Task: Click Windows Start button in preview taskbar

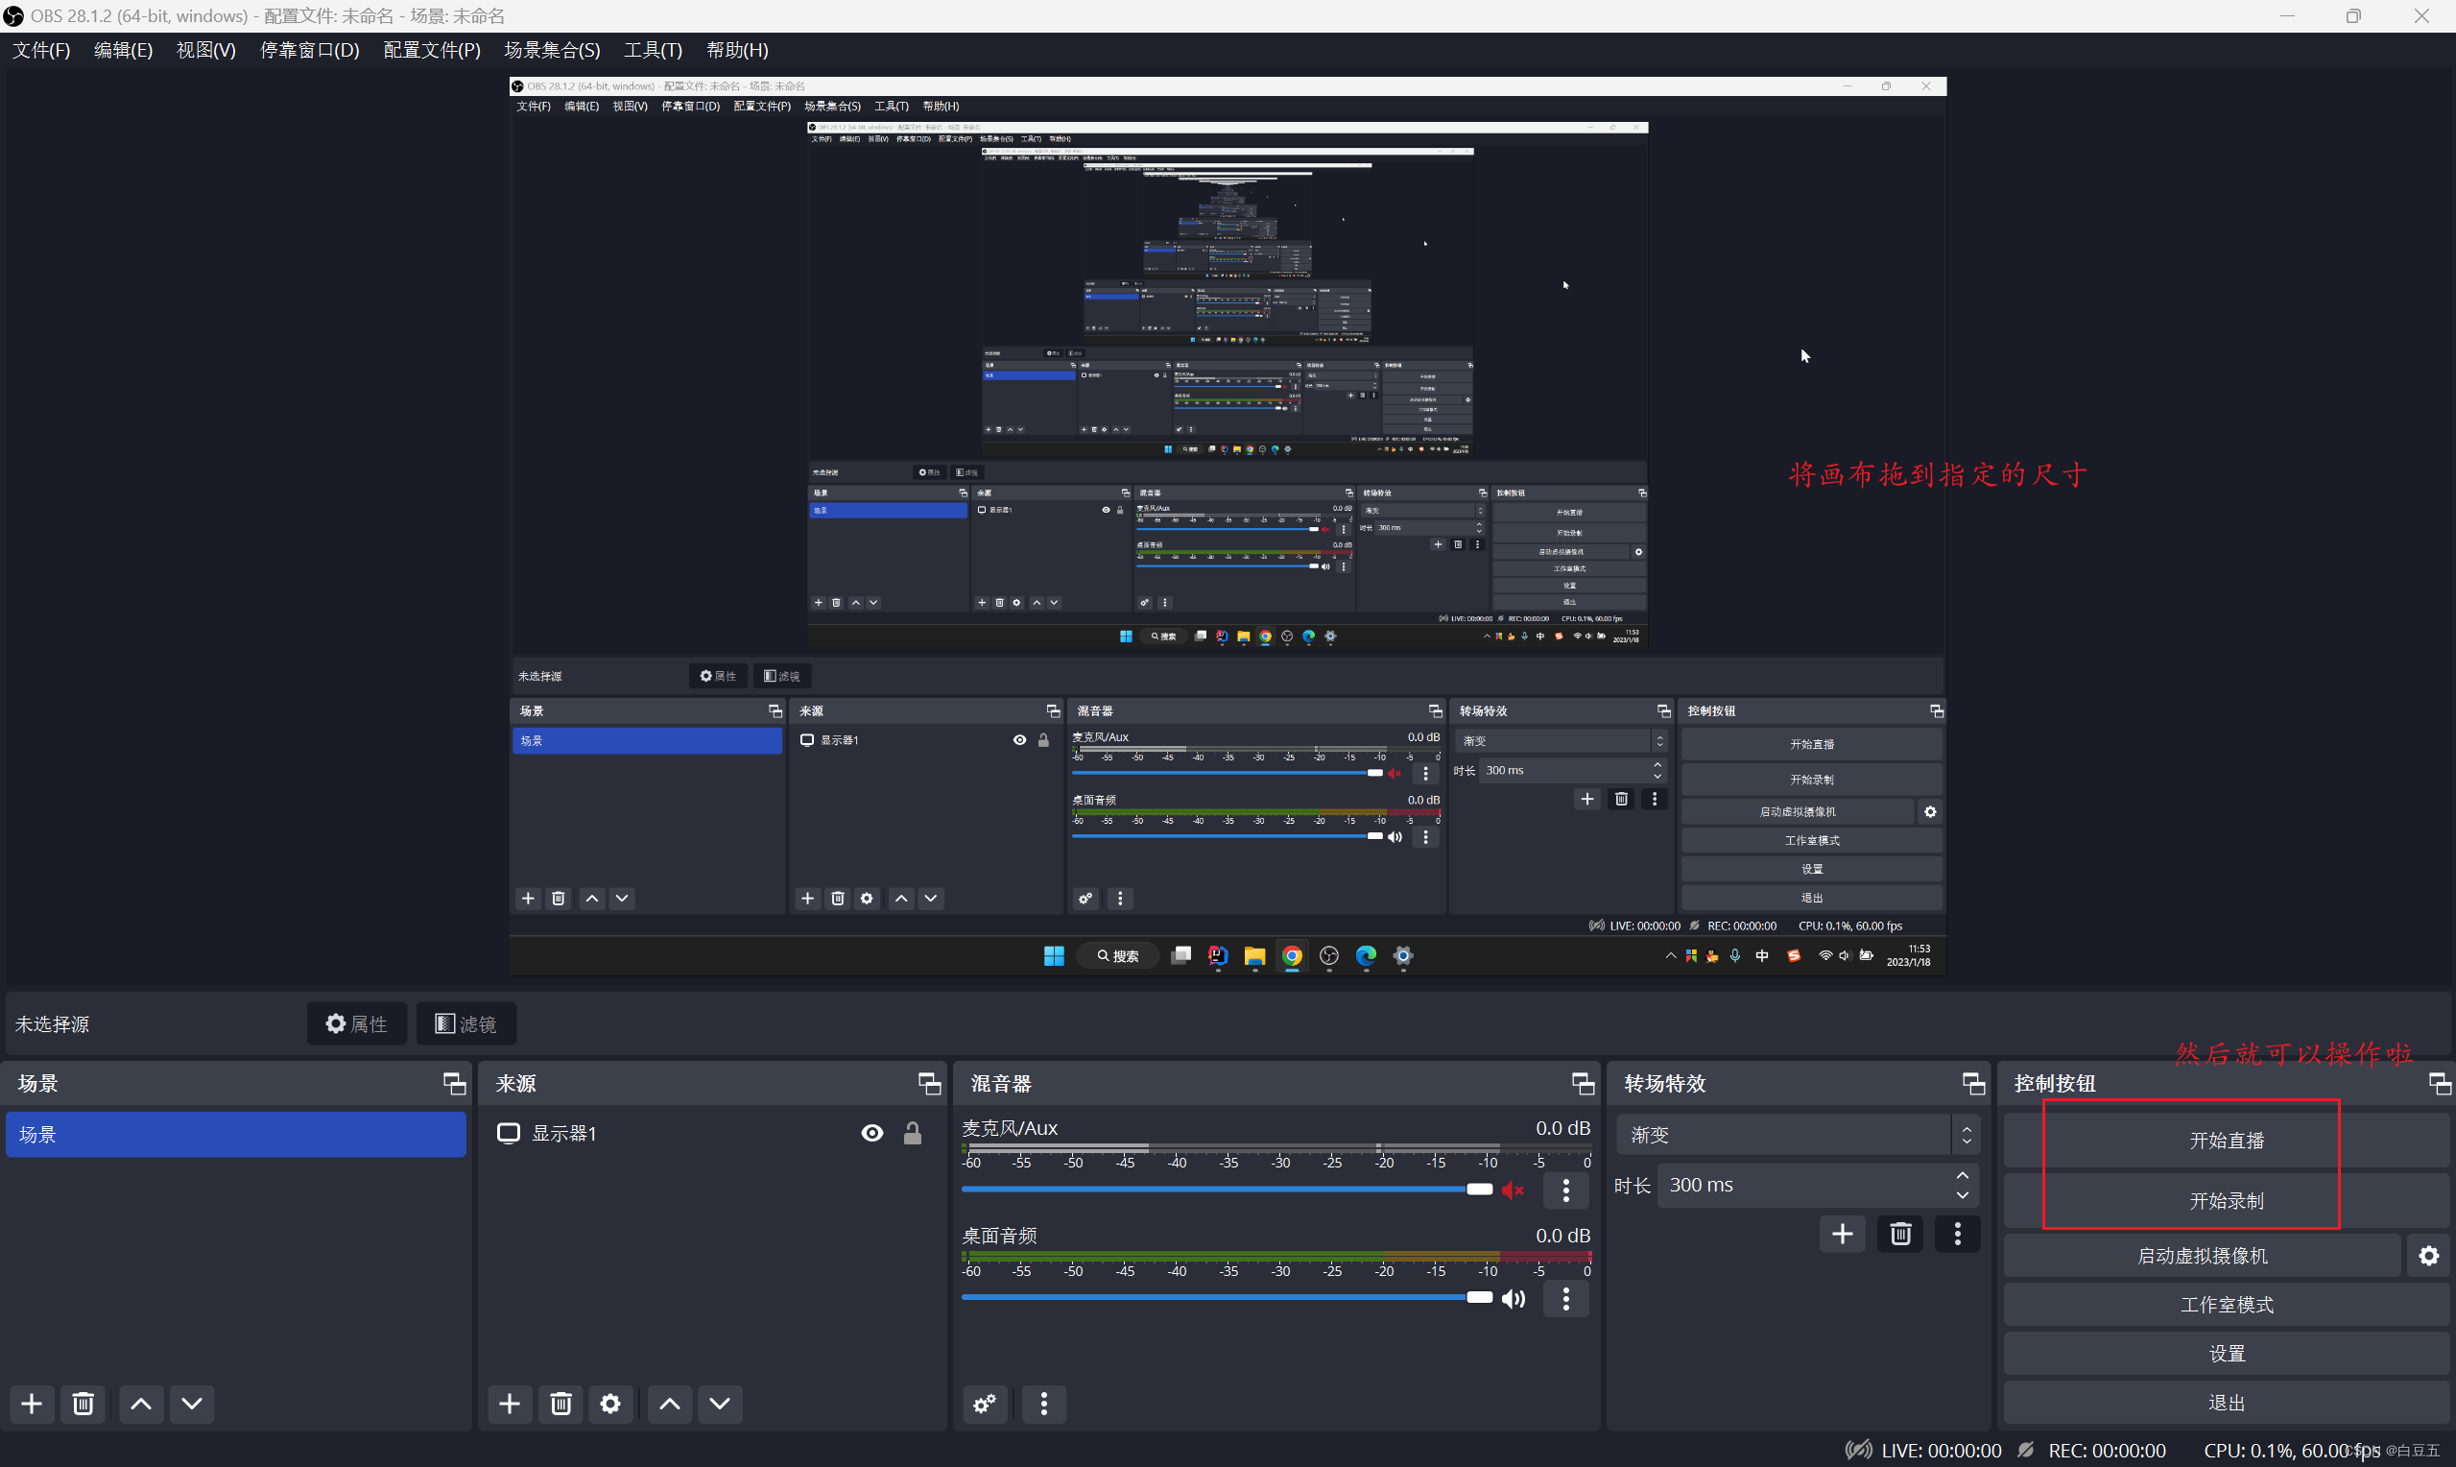Action: click(x=1054, y=956)
